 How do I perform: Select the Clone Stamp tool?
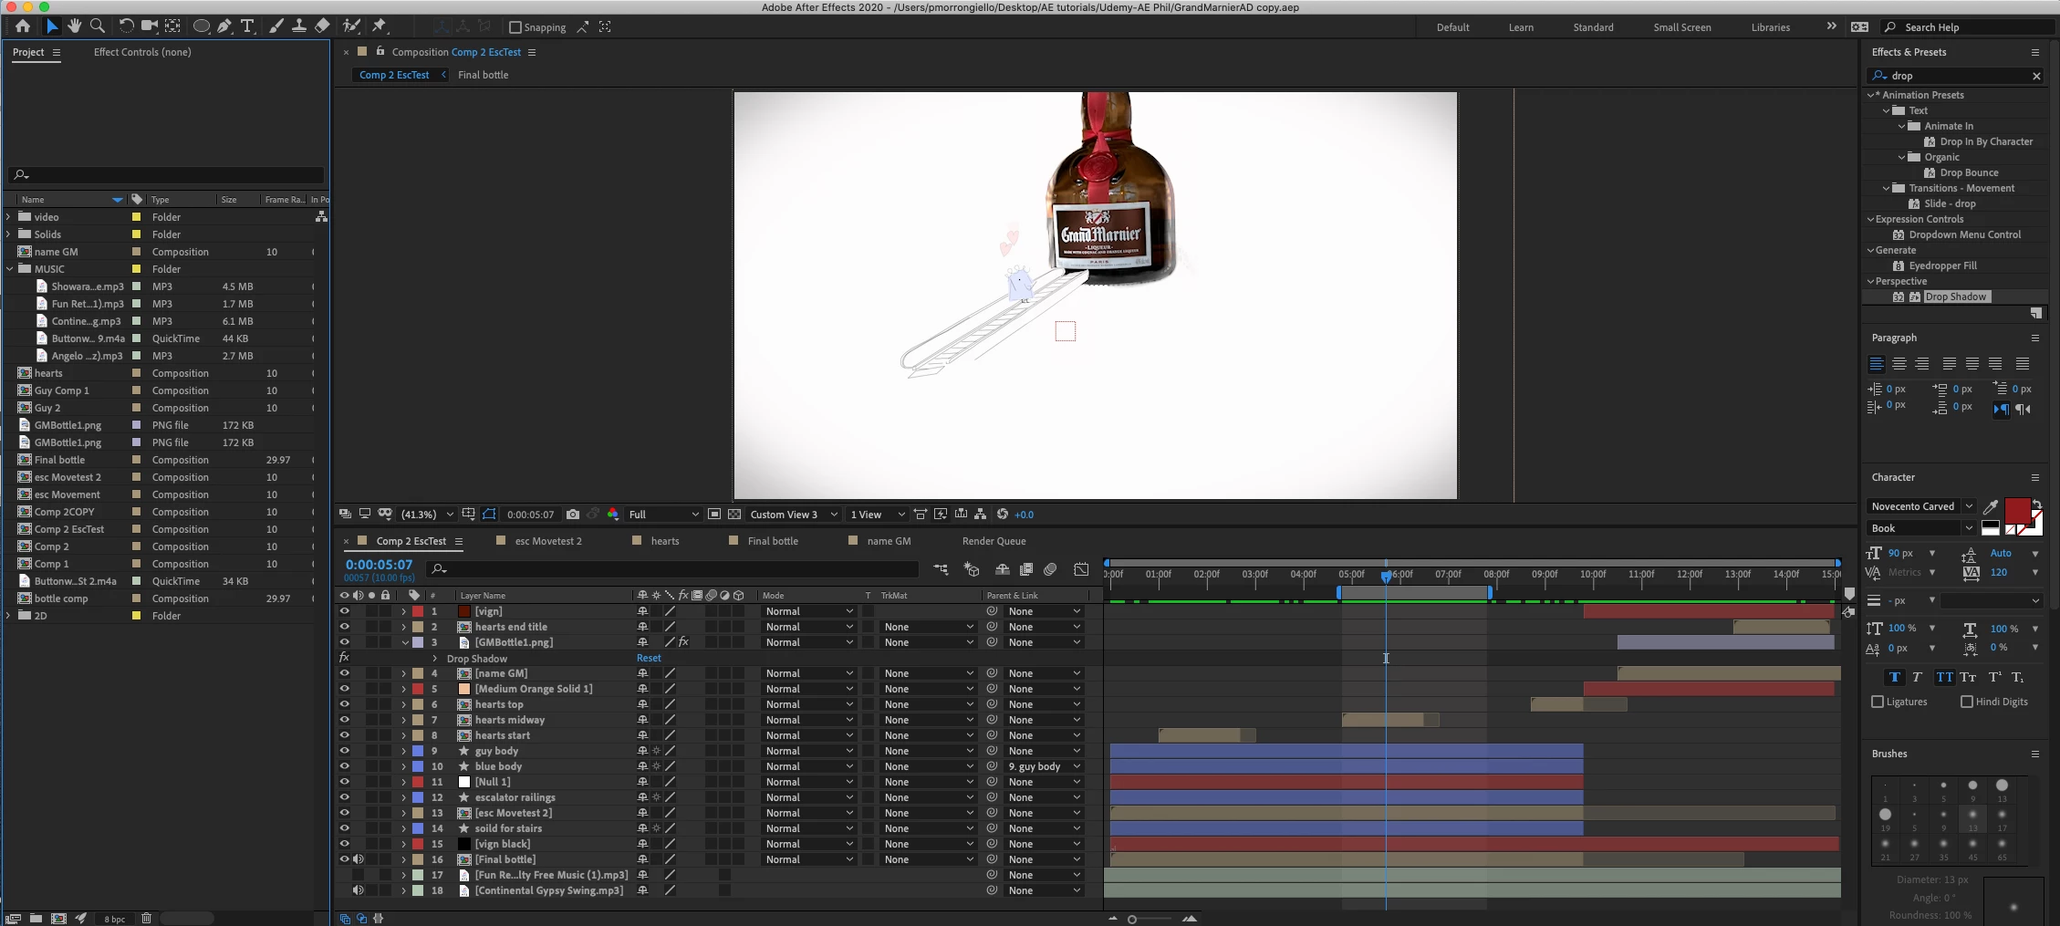tap(298, 26)
